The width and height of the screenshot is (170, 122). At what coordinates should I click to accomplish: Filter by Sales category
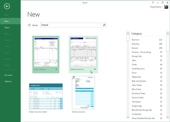coord(147,60)
